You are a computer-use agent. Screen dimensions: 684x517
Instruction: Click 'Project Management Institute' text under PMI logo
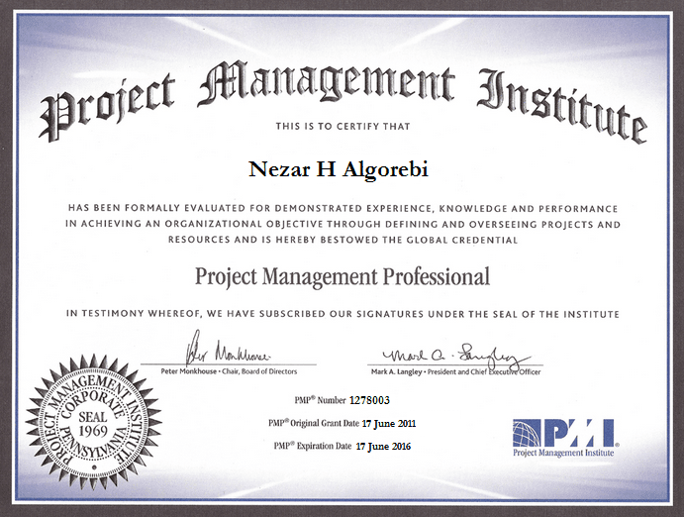pos(563,453)
